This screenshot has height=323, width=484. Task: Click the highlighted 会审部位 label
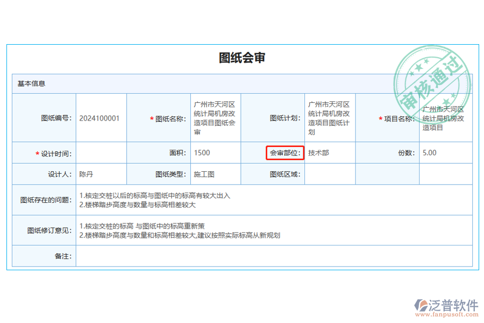pos(286,153)
